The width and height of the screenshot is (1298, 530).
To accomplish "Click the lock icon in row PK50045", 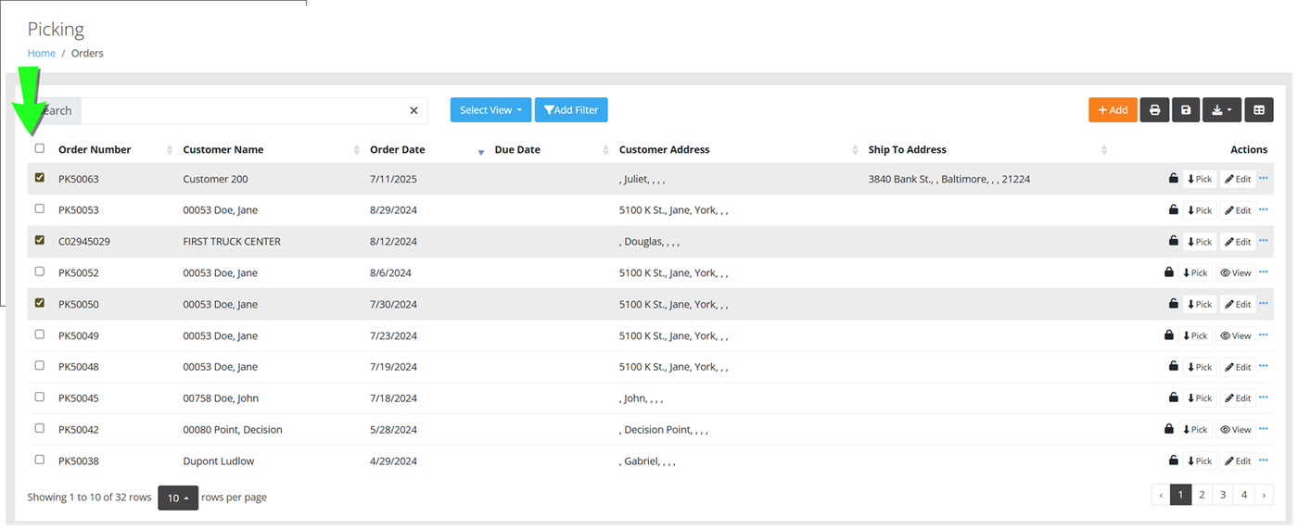I will click(1173, 397).
